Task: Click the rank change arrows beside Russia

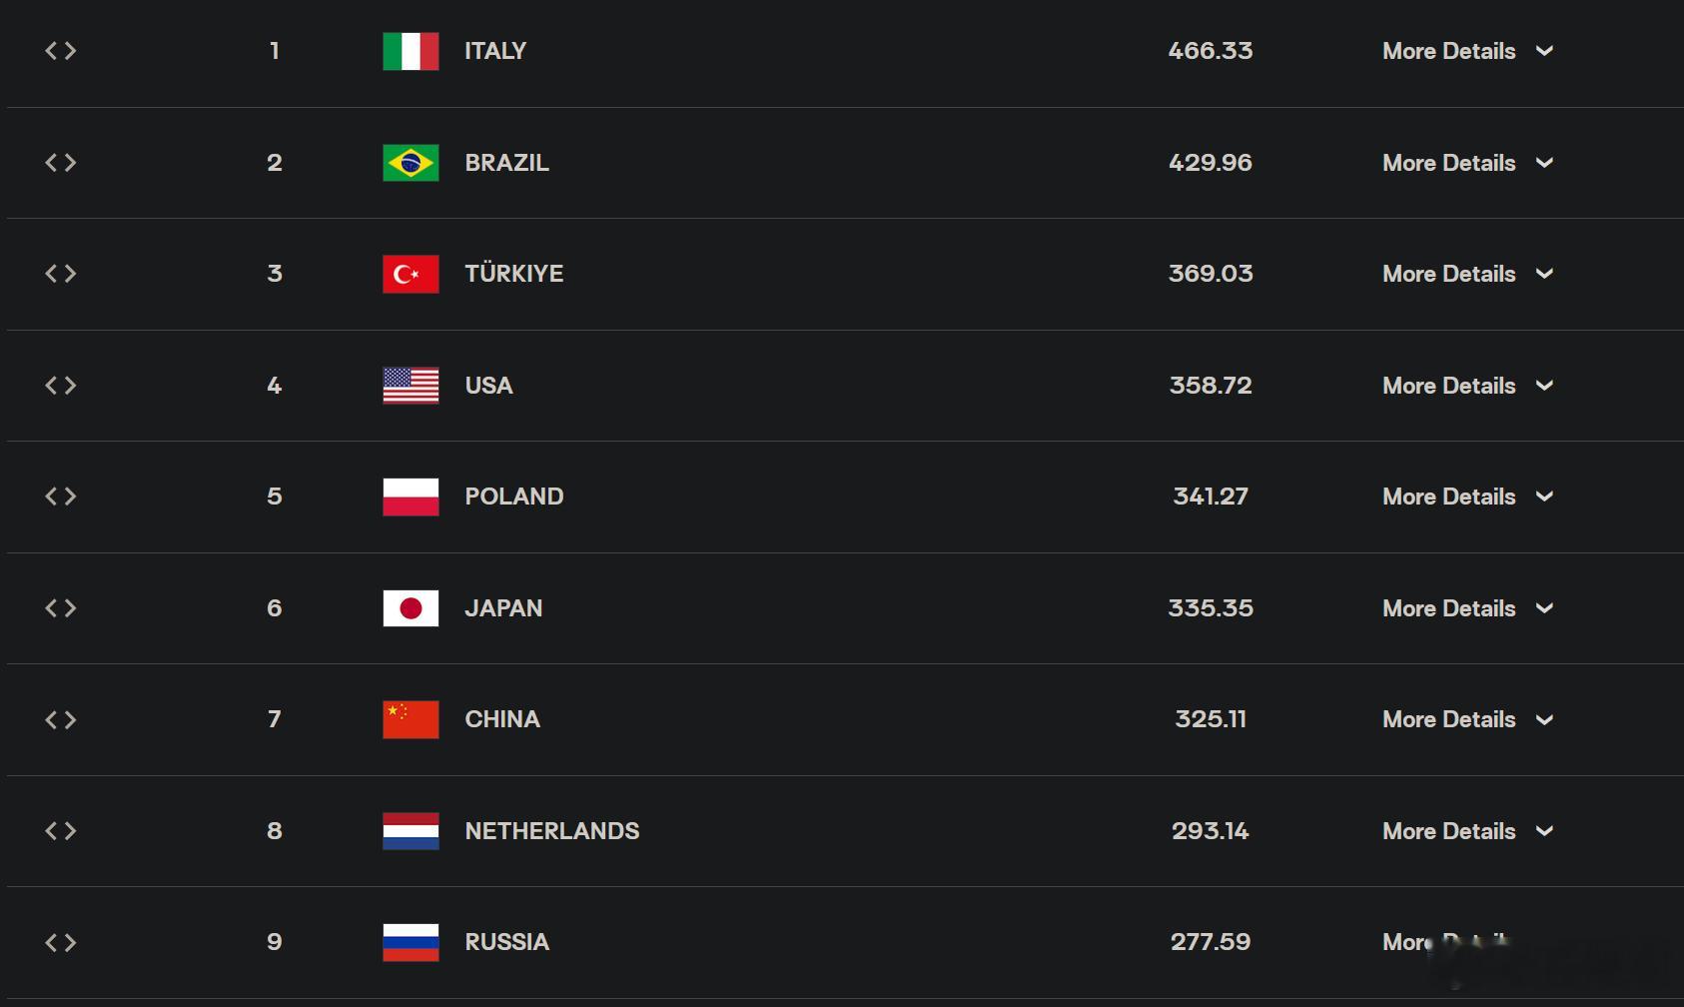Action: click(x=61, y=942)
